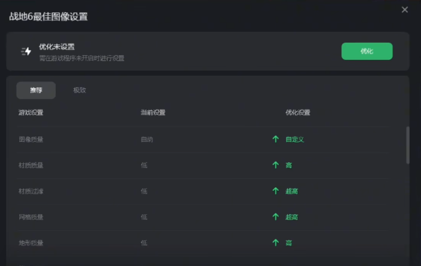Click the green arrow for 网格质量

275,217
